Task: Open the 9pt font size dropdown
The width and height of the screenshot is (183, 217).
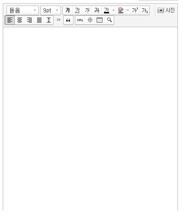Action: (x=50, y=11)
